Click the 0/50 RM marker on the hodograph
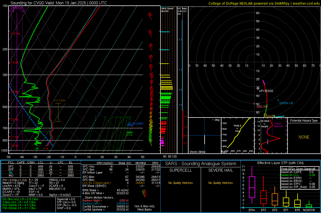The width and height of the screenshot is (321, 213). click(x=254, y=104)
